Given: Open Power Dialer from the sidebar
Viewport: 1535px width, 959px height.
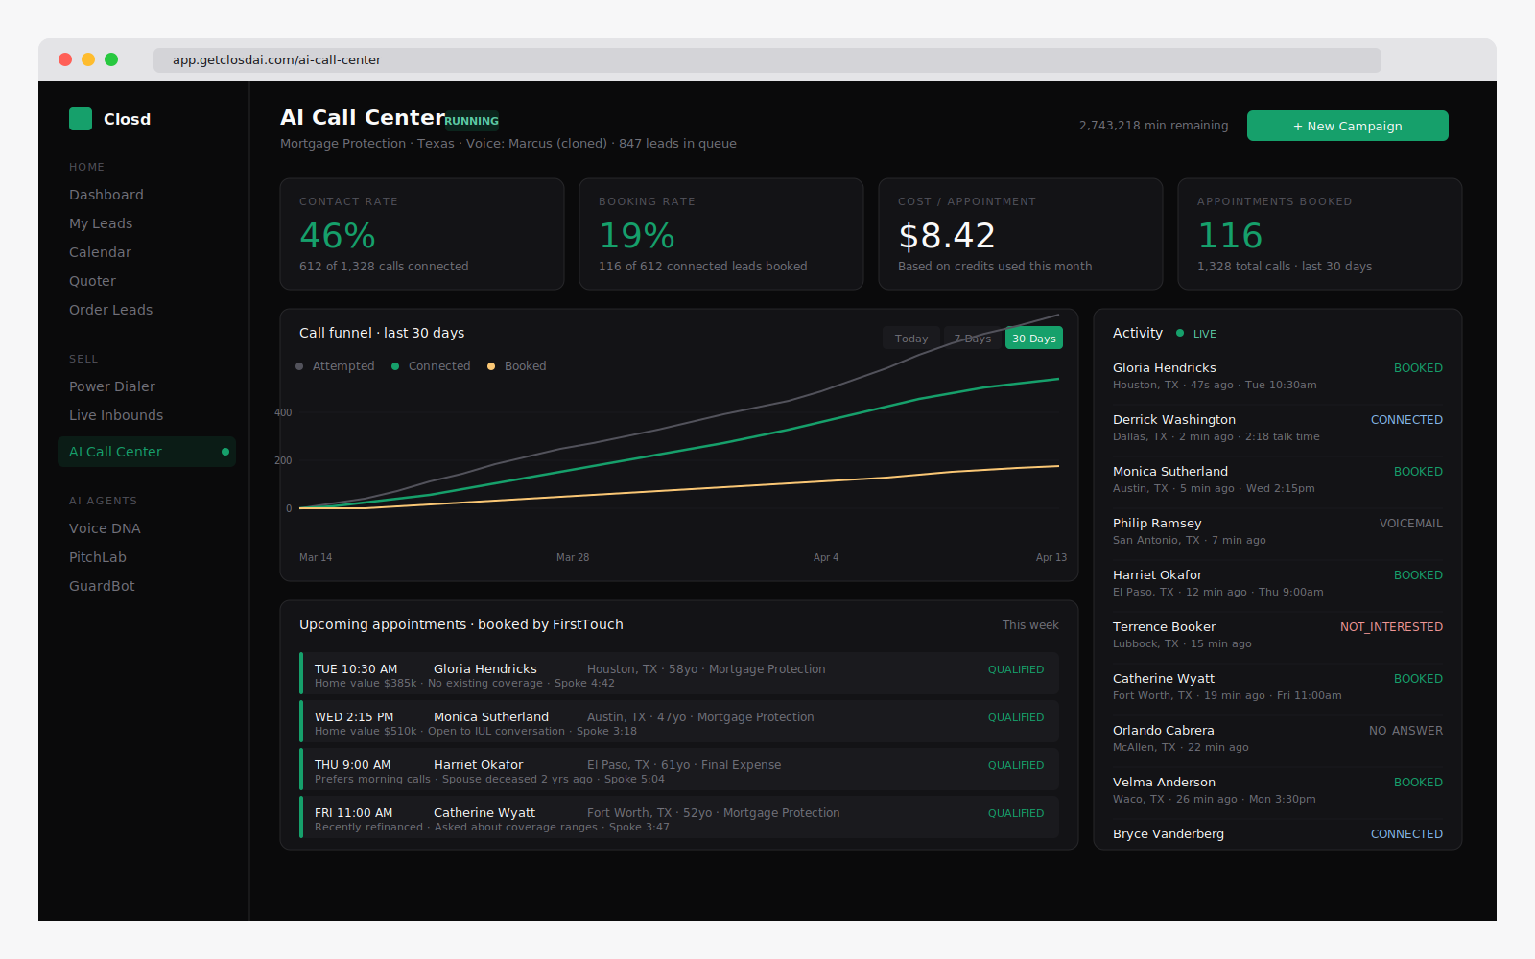Looking at the screenshot, I should (x=112, y=386).
